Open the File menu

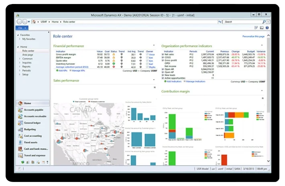(22, 28)
